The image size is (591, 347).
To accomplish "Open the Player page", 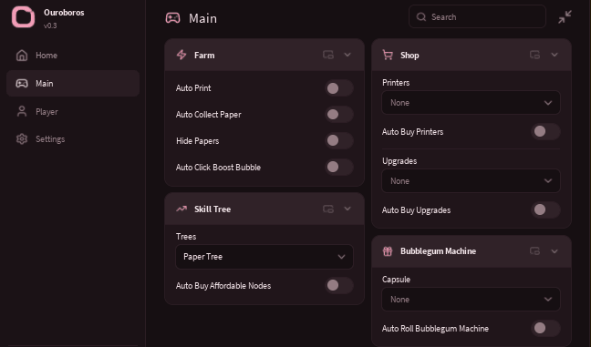I will 73,112.
